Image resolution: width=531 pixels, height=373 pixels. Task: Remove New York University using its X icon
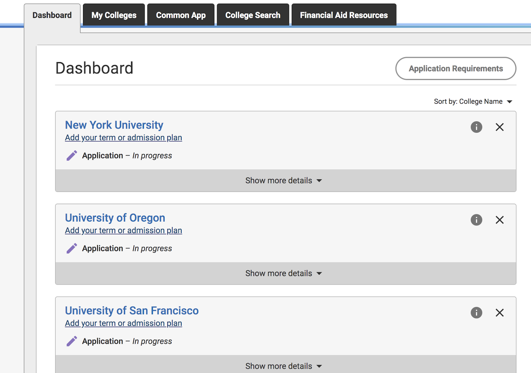pos(499,127)
